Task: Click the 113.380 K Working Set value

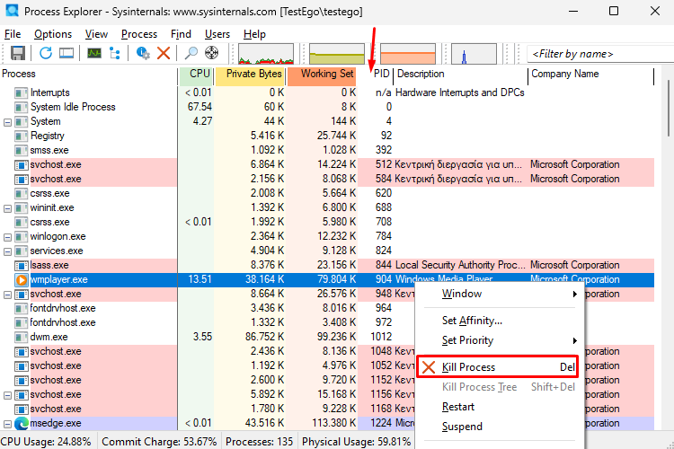Action: (x=334, y=424)
